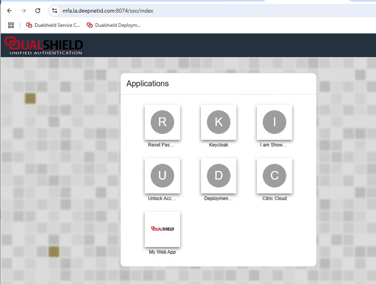Launch the Citrix Cloud 'C' icon
Screen dimensions: 376x284
tap(274, 176)
